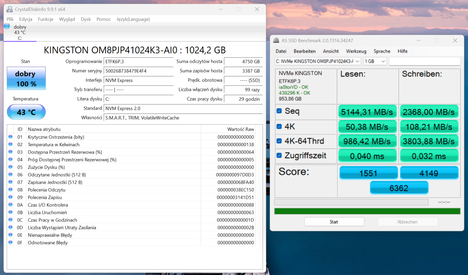Click status orb for attribute 08 Polecenia Odczytu
The image size is (468, 275).
[x=10, y=189]
